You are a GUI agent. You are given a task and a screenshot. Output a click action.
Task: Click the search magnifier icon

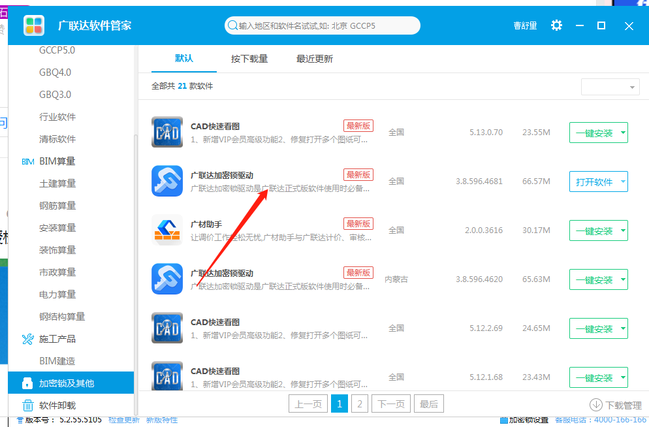coord(232,25)
